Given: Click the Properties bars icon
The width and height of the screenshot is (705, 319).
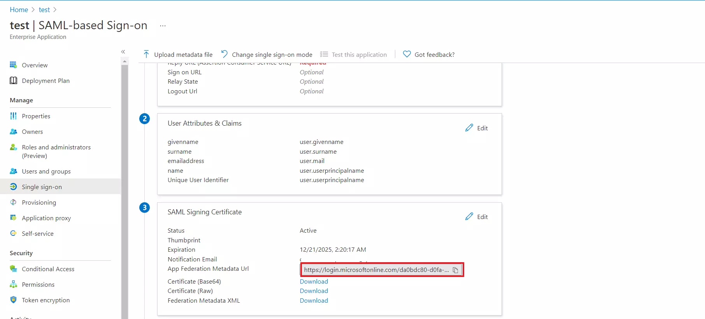Looking at the screenshot, I should (x=13, y=116).
